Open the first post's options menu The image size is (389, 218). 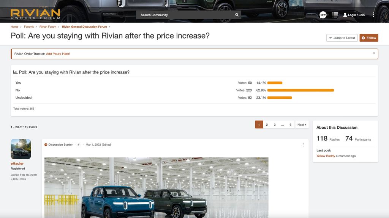303,145
